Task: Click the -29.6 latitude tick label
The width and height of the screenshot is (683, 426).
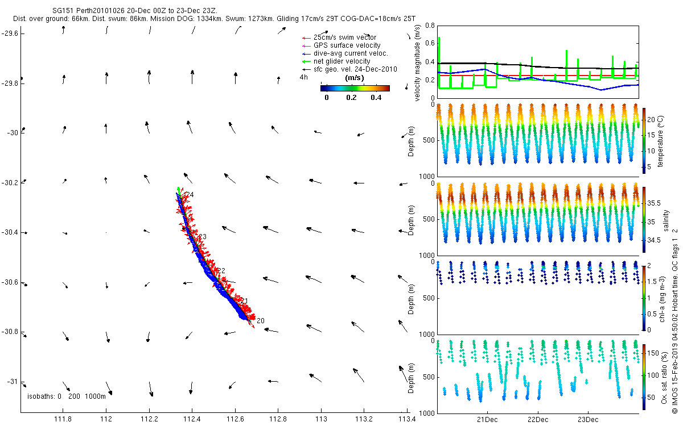Action: point(10,34)
